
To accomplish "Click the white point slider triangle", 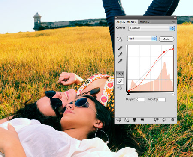I will point(173,94).
